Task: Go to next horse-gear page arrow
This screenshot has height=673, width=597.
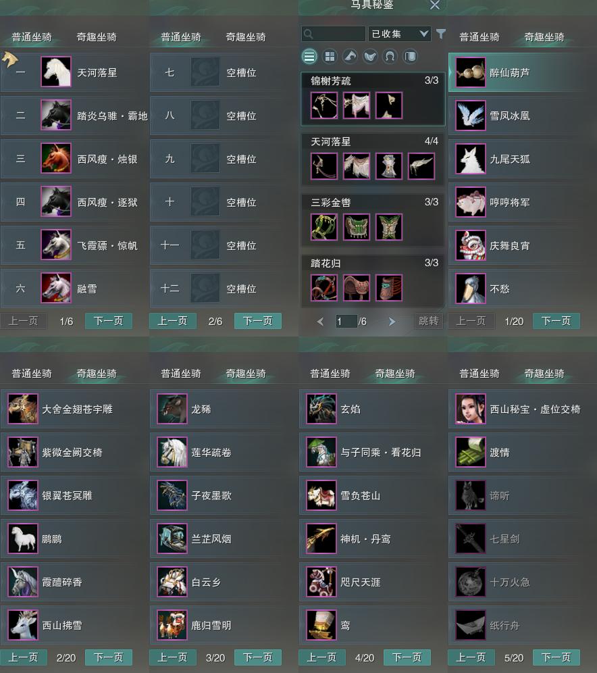Action: (x=392, y=322)
